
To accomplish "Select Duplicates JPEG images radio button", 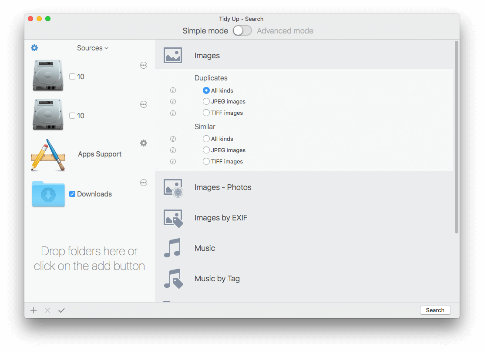I will pos(206,101).
